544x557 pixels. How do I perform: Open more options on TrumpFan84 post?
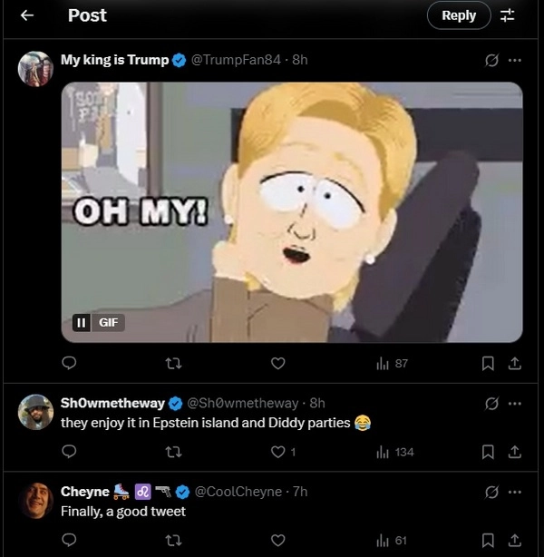tap(515, 60)
